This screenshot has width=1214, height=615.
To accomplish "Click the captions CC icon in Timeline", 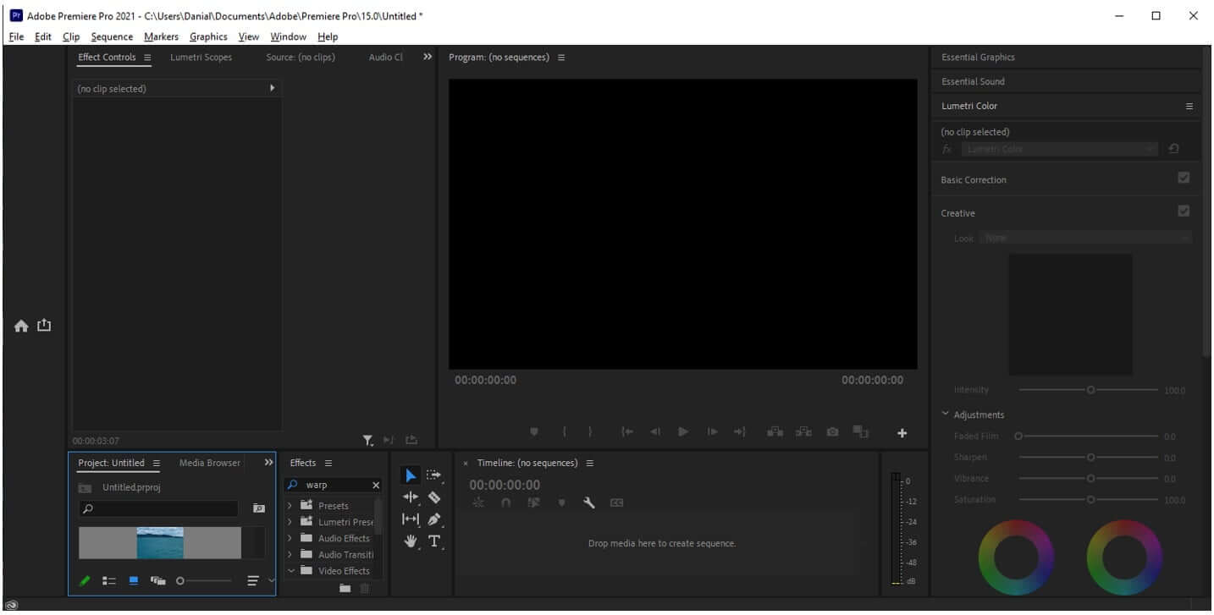I will [x=616, y=502].
